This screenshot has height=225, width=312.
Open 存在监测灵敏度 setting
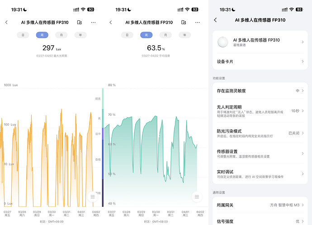[260, 91]
